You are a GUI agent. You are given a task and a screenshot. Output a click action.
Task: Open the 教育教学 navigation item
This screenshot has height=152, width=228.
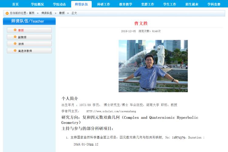[126, 4]
